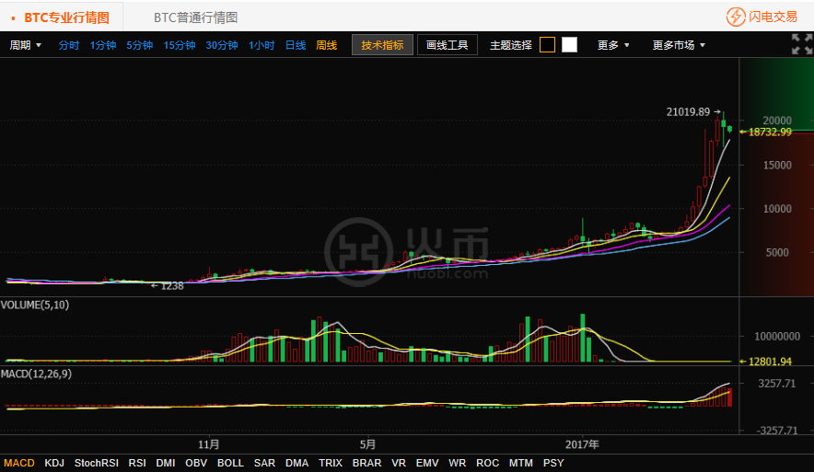Viewport: 814px width, 472px height.
Task: Select the 15分钟 interval
Action: pos(180,45)
